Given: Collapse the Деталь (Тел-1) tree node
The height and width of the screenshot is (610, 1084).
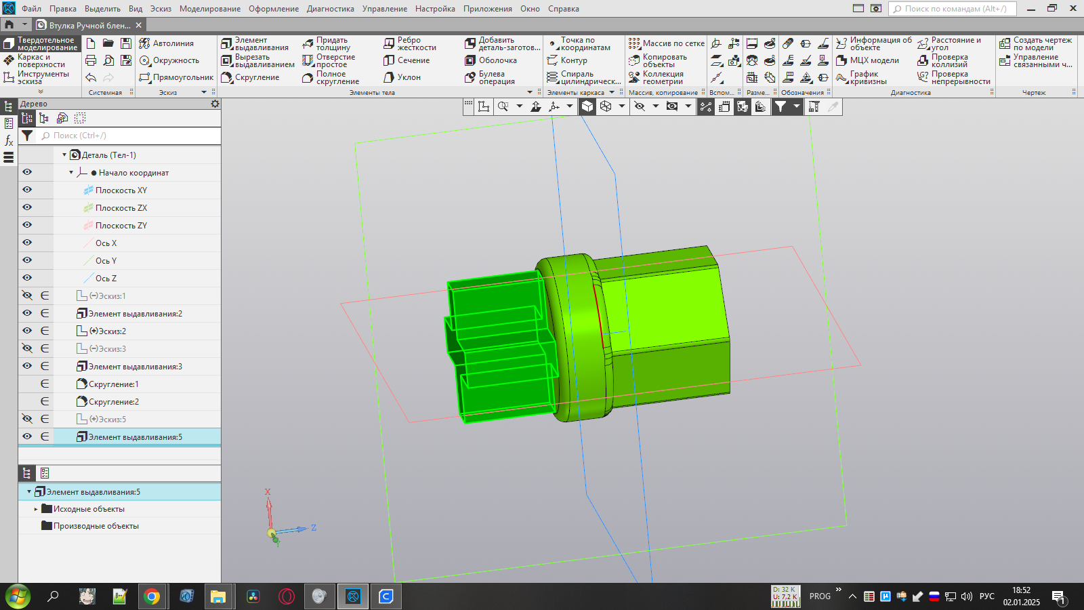Looking at the screenshot, I should click(64, 155).
